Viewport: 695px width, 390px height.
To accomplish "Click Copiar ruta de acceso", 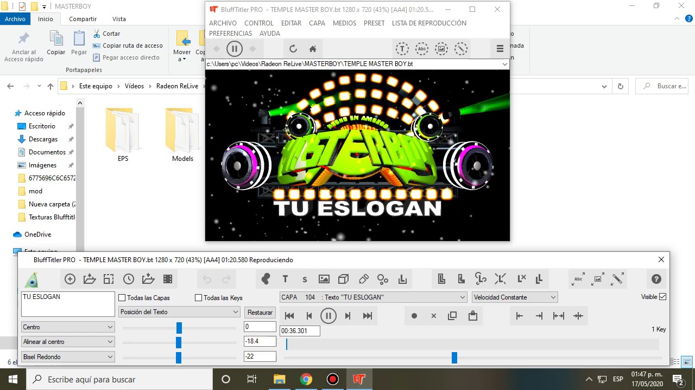I will [x=128, y=45].
